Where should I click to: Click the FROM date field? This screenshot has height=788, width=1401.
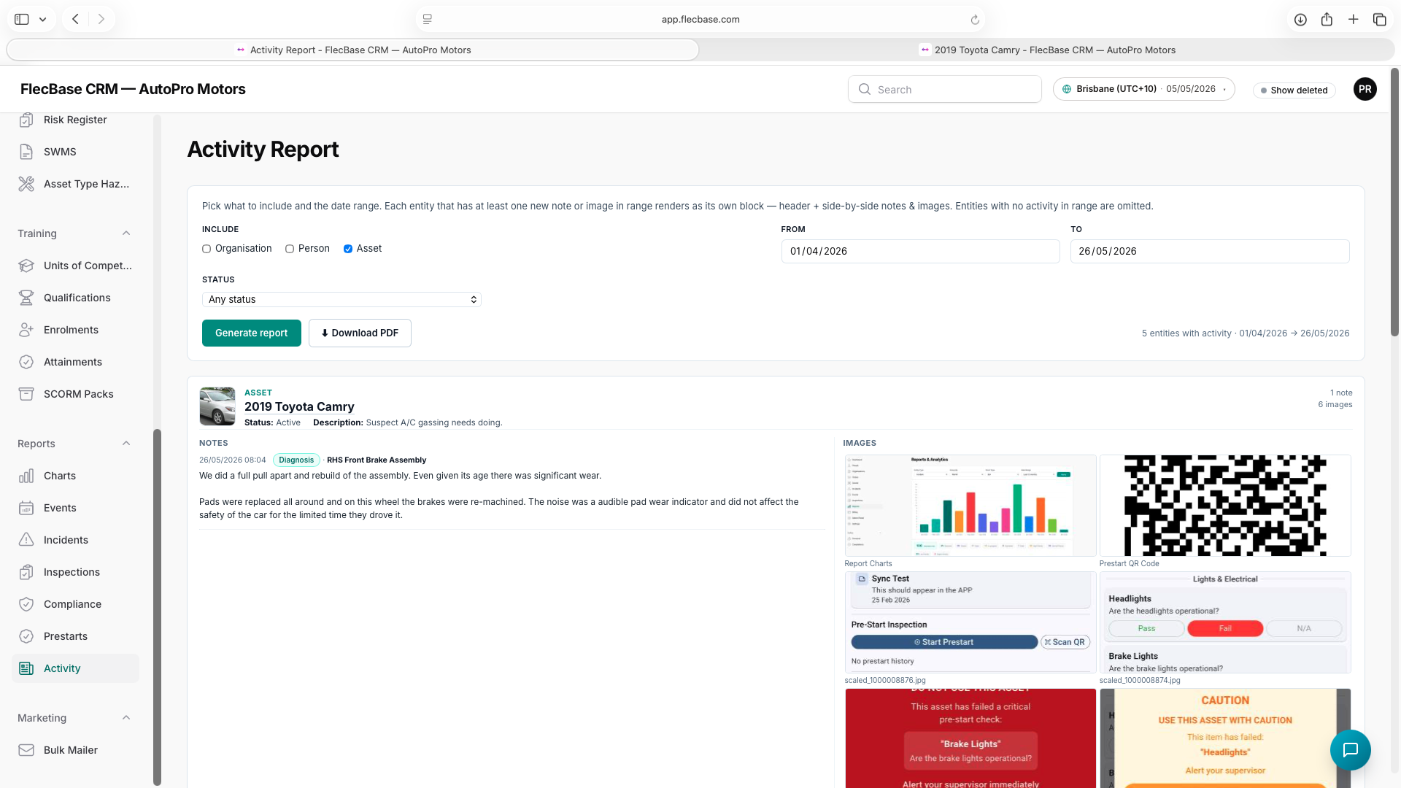point(920,251)
